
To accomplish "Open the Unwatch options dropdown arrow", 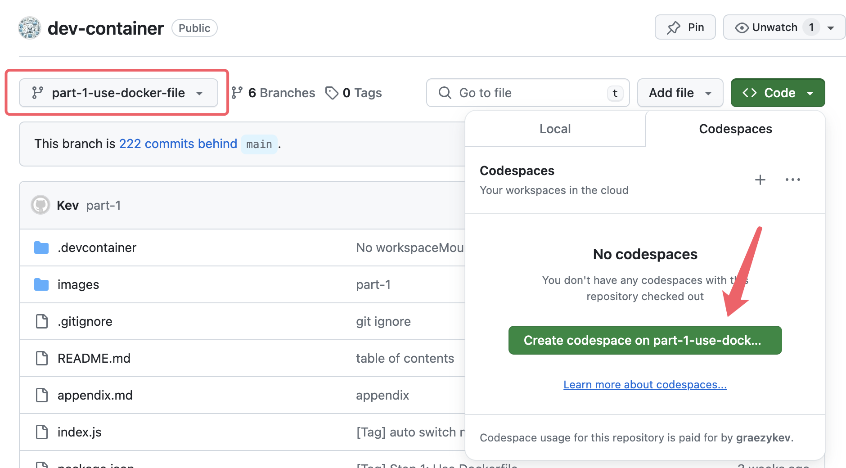I will (x=831, y=28).
